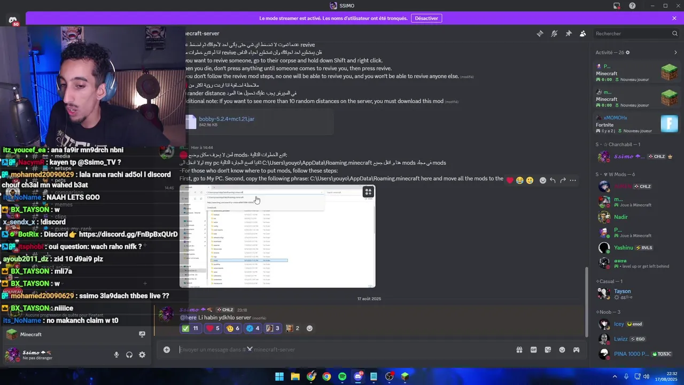684x385 pixels.
Task: Open the gift Nitro icon
Action: pyautogui.click(x=519, y=350)
